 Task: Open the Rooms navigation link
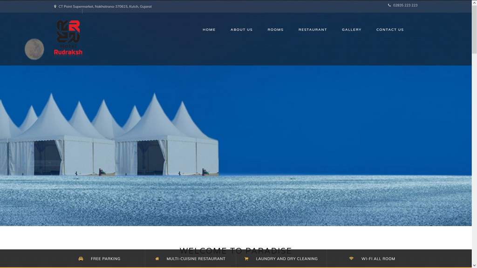[x=275, y=30]
